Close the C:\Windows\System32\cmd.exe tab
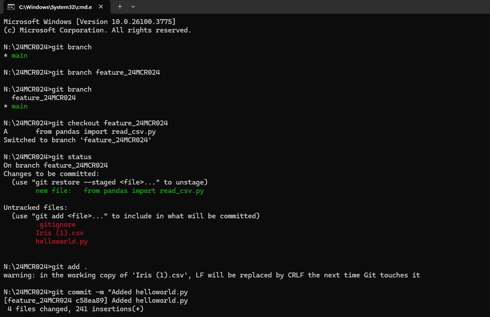This screenshot has height=317, width=490. [100, 7]
